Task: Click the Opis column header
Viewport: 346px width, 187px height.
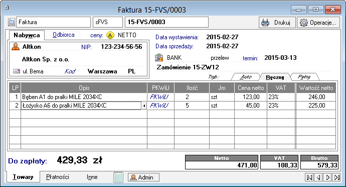Action: point(84,88)
